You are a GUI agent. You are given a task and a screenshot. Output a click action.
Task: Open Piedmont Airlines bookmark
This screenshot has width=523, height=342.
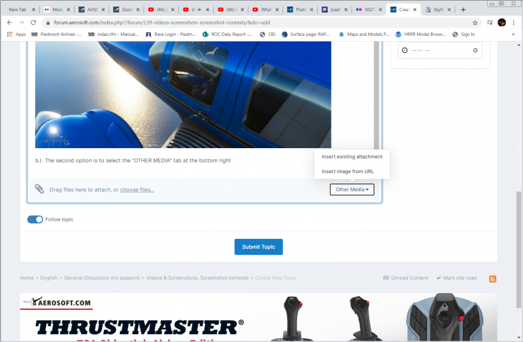click(x=56, y=35)
